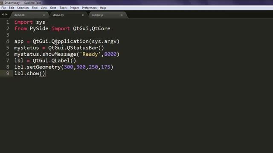Click line number 1 in gutter
Screen dimensions: 273x153
point(8,22)
